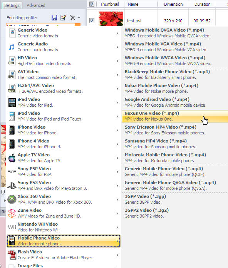Pick Sony Ericsson MP4 Video profile

[x=175, y=130]
